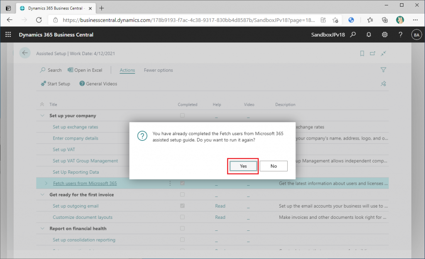Bookmark the Assisted Setup page

click(x=362, y=53)
